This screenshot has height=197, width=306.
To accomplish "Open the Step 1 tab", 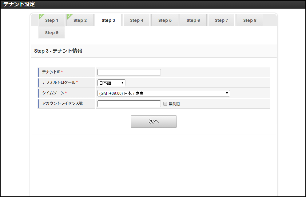I will [x=52, y=20].
